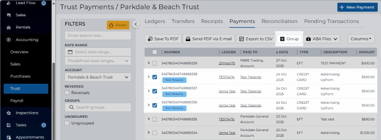Click the Sales briefcase sidebar icon

pyautogui.click(x=9, y=15)
